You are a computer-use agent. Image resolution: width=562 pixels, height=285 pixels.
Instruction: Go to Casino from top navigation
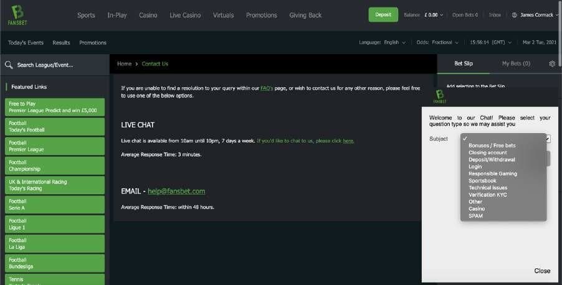[148, 15]
